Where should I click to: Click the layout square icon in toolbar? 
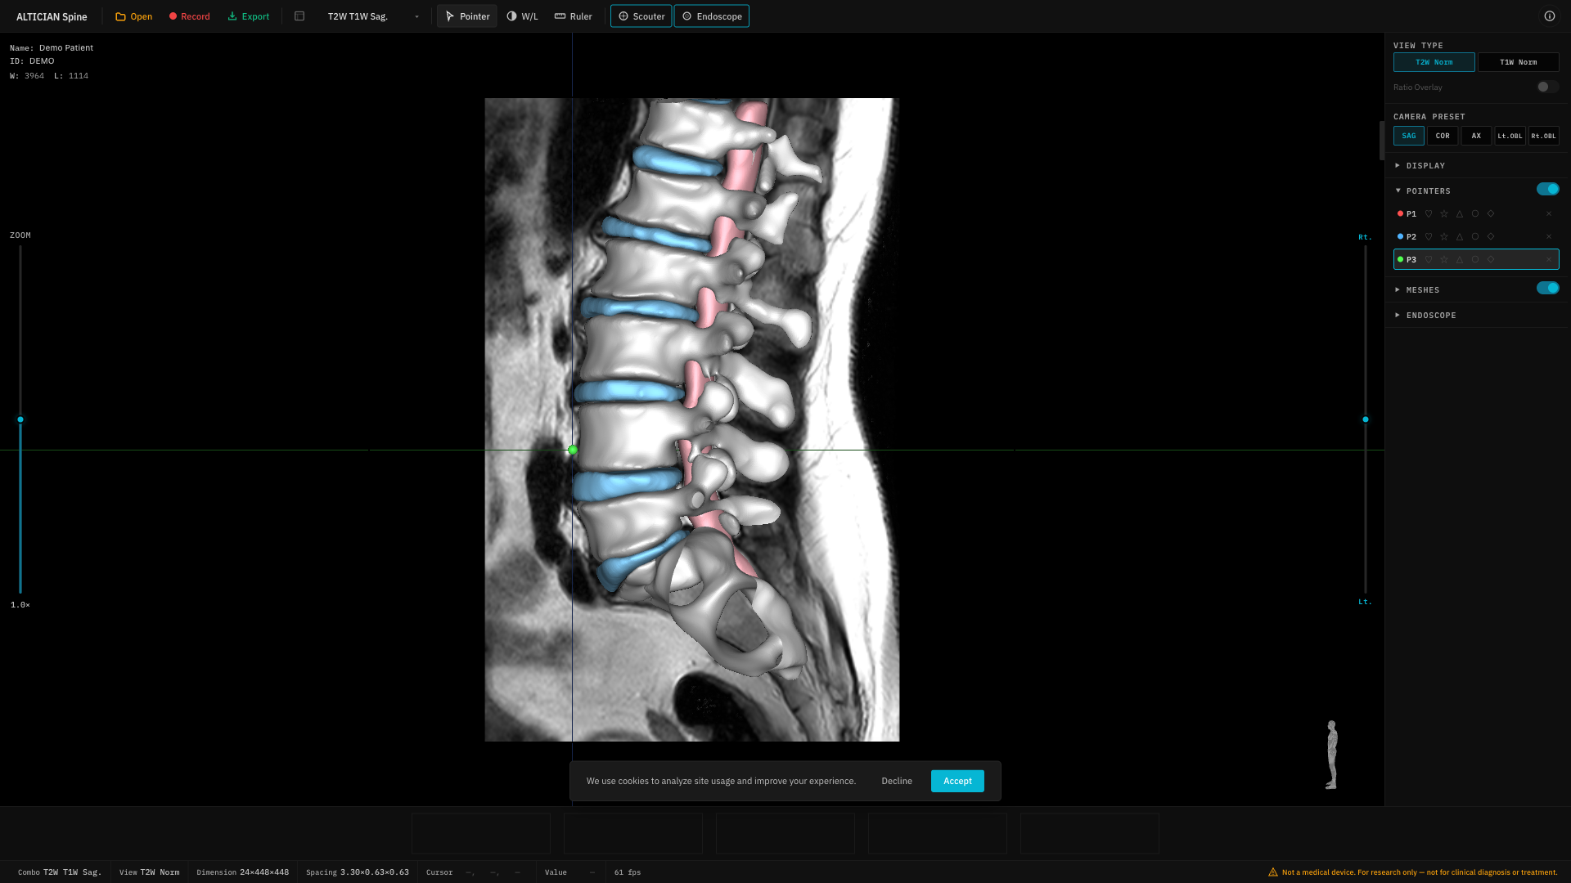click(x=299, y=16)
